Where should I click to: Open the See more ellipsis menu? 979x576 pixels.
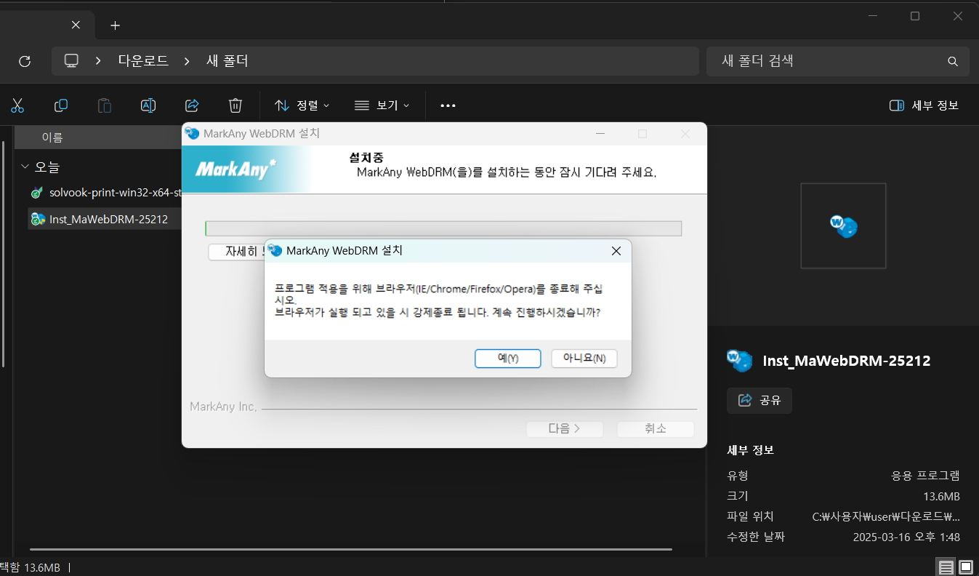[x=448, y=105]
